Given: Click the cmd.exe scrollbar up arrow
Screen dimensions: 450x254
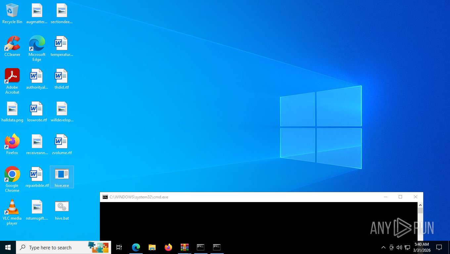Looking at the screenshot, I should pyautogui.click(x=420, y=205).
